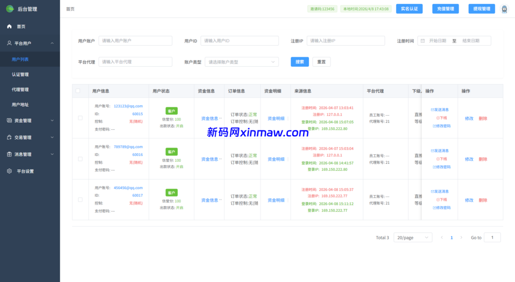Open the user avatar at top right
Screen dimensions: 515x282
[x=504, y=9]
